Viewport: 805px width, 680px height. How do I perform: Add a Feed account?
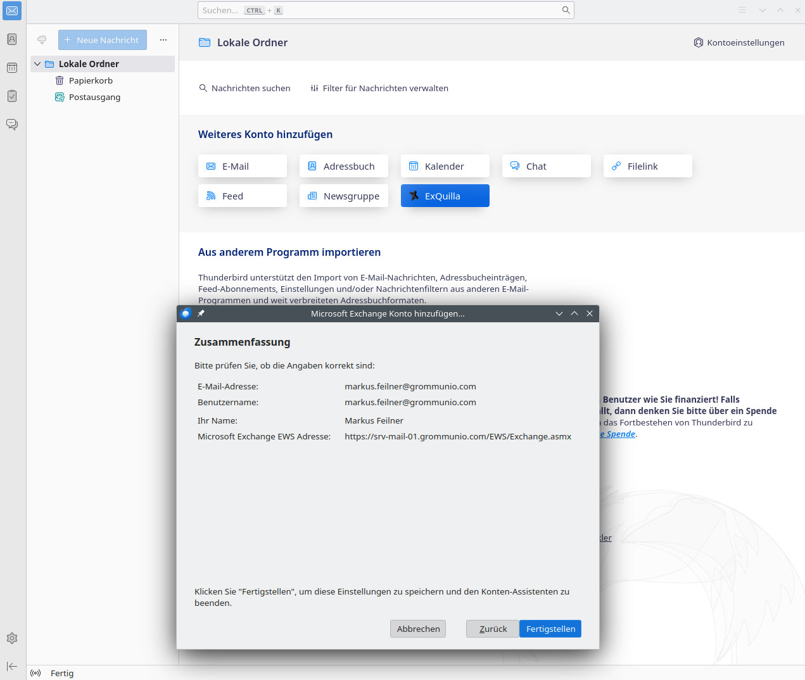click(243, 196)
